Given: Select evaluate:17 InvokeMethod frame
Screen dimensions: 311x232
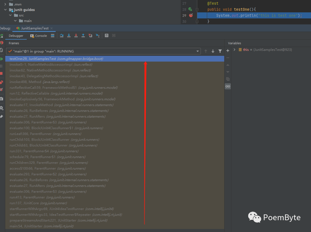Looking at the screenshot, I should click(115, 105).
